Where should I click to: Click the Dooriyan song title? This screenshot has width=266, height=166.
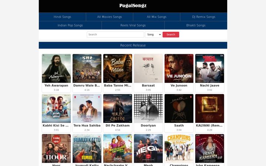[x=148, y=125]
